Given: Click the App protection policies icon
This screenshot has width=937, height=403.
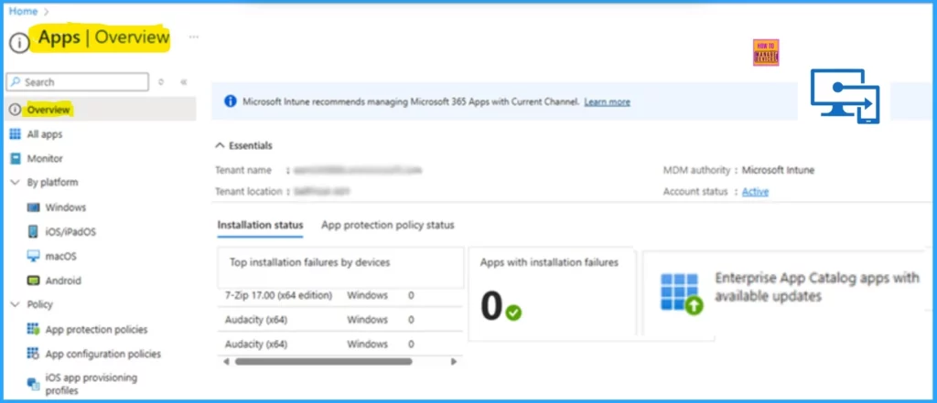Looking at the screenshot, I should 34,330.
